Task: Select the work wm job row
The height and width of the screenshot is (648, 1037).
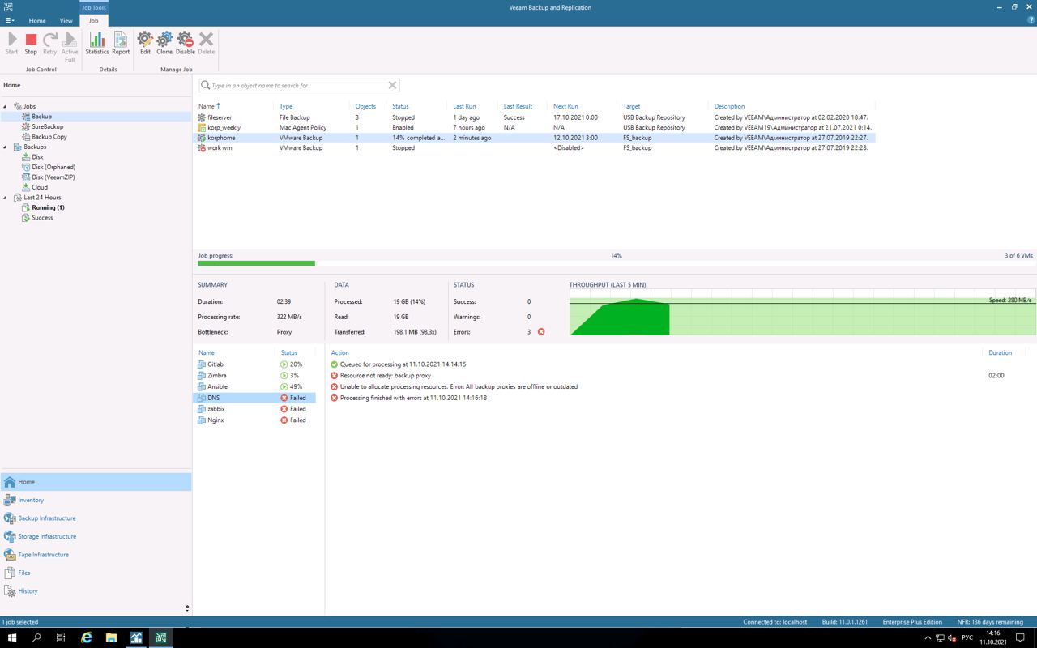Action: click(x=536, y=147)
